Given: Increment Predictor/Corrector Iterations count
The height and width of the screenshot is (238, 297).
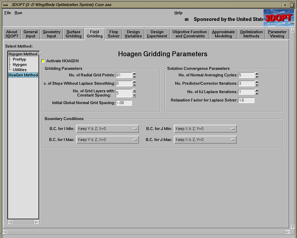Looking at the screenshot, I should coord(257,82).
